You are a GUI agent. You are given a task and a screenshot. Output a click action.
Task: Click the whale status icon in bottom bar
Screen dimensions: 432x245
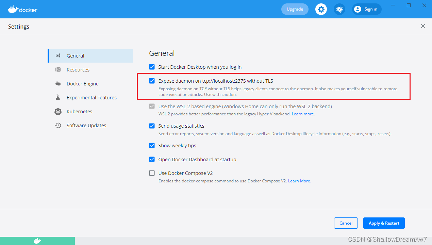37,241
